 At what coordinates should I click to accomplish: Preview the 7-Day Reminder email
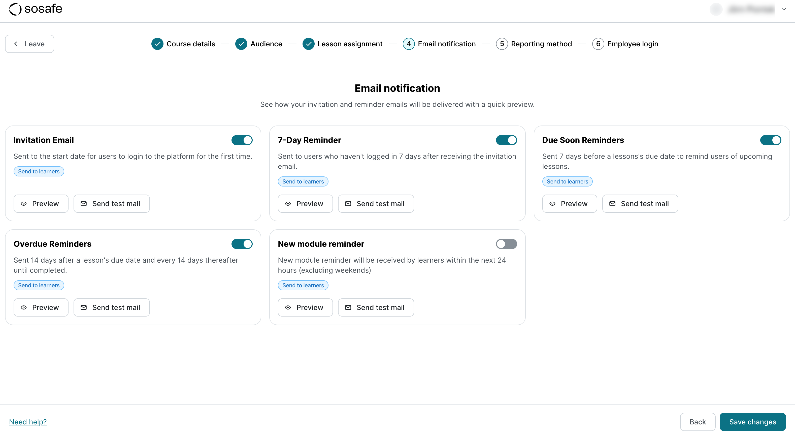[305, 203]
